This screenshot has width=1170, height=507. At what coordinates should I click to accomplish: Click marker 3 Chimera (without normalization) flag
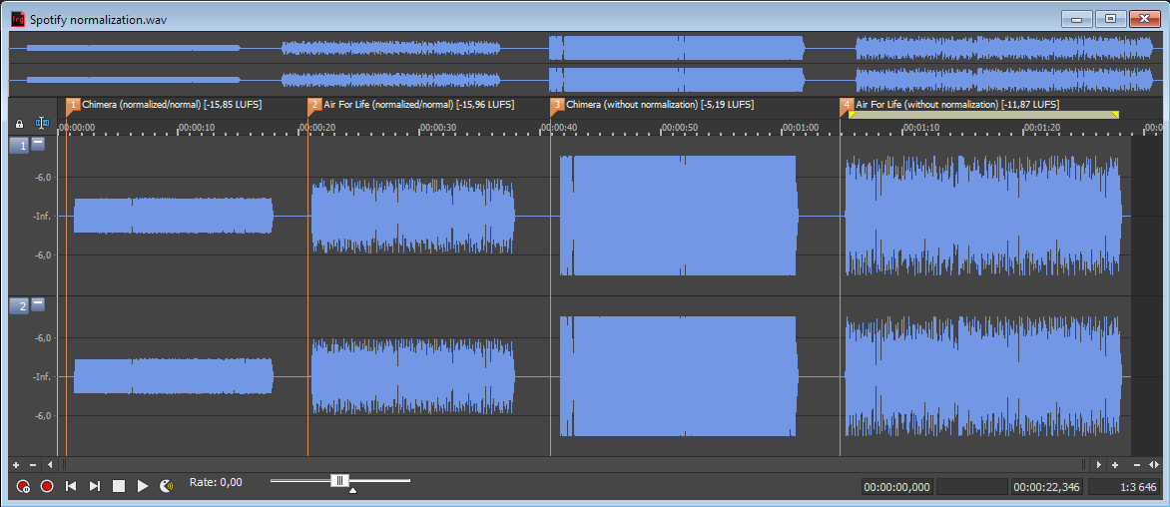(557, 105)
